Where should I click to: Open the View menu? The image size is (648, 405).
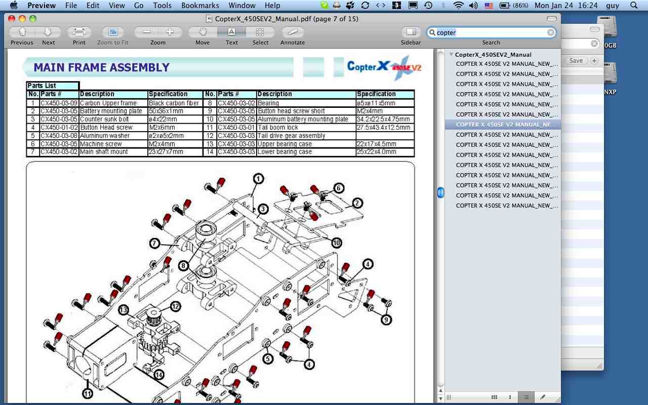coord(117,6)
